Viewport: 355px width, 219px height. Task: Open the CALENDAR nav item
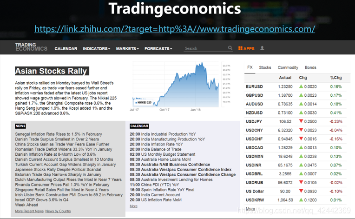66,49
